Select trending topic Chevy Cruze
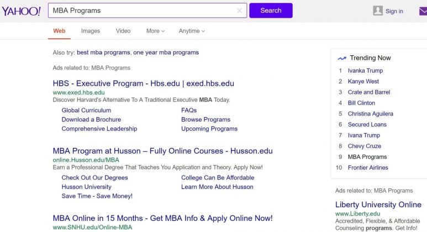The image size is (427, 232). pos(365,146)
